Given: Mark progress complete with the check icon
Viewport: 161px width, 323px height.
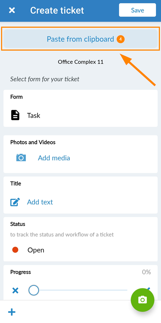Looking at the screenshot, I should coord(148,289).
